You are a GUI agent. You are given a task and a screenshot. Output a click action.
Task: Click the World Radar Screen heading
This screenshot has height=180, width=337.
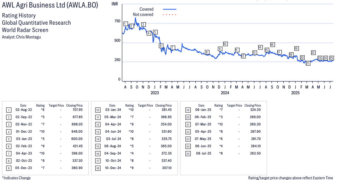click(x=25, y=30)
